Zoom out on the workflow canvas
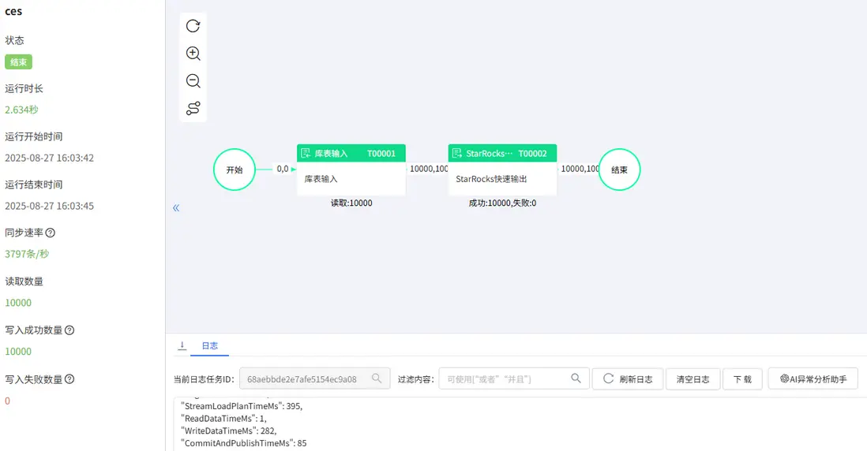The height and width of the screenshot is (451, 867). pyautogui.click(x=193, y=81)
